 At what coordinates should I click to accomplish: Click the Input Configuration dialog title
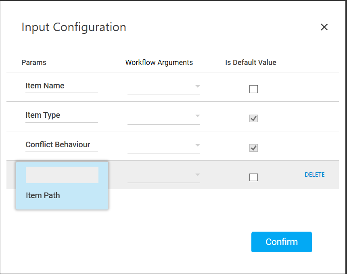pos(74,27)
